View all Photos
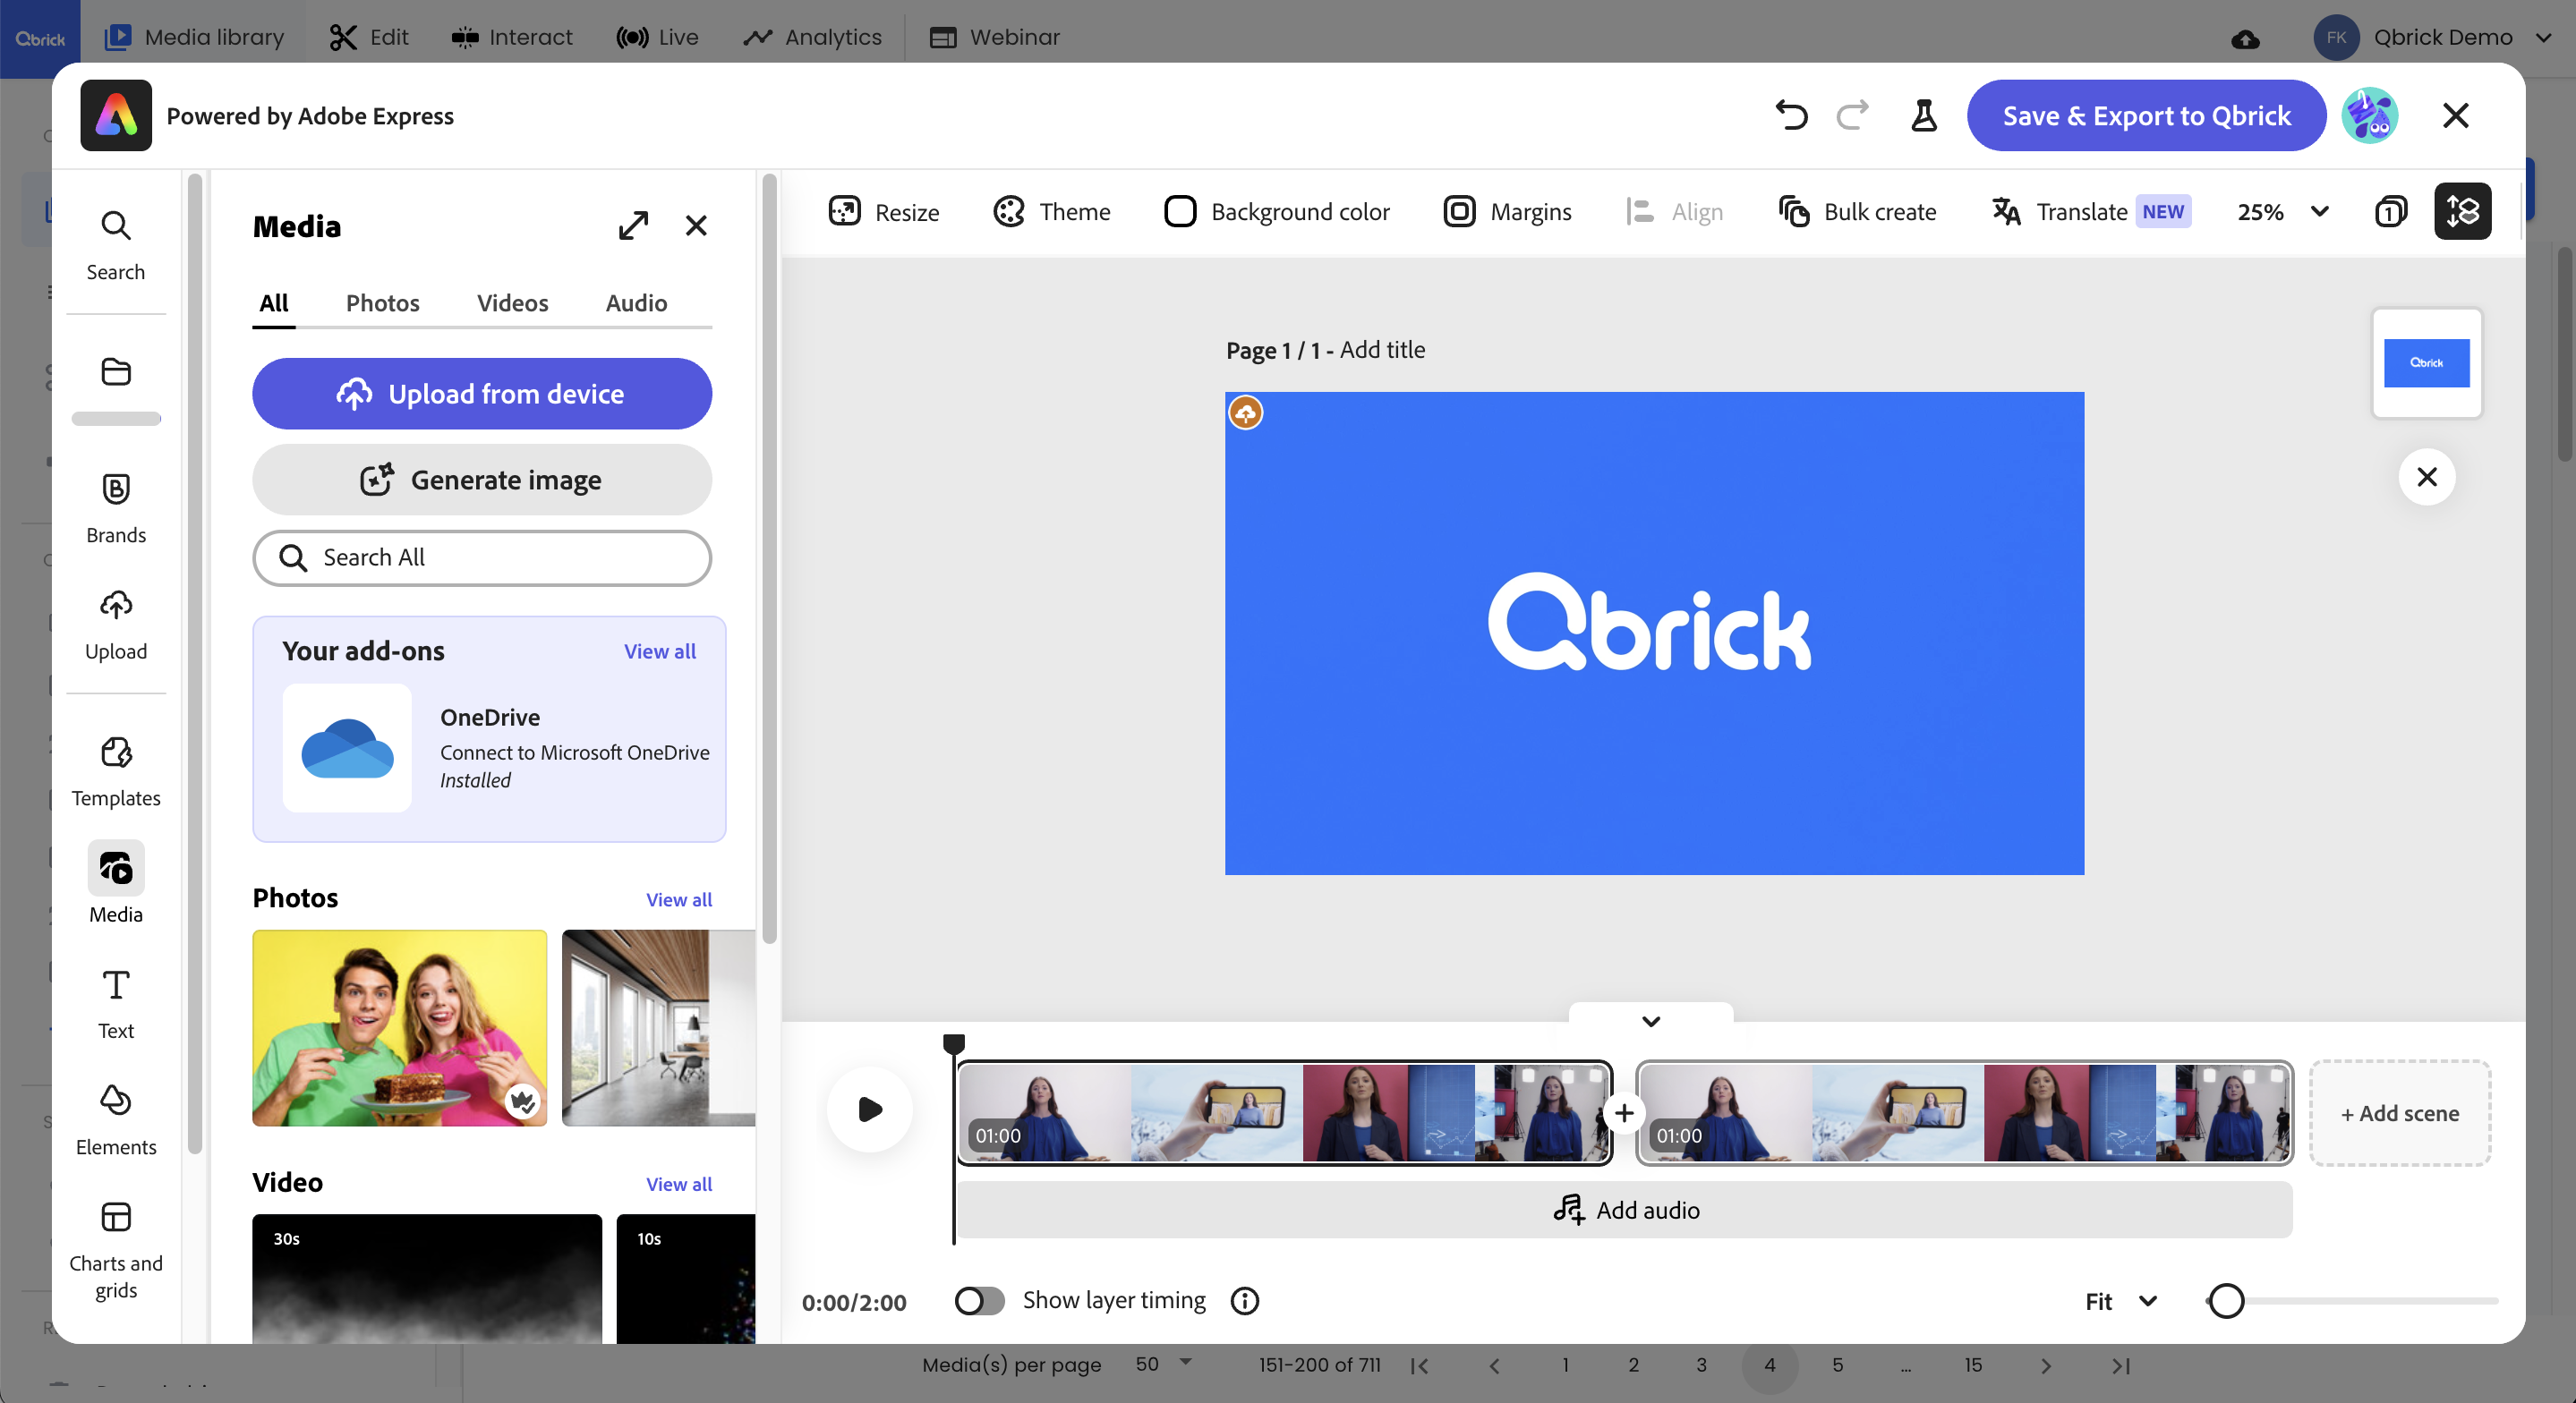Viewport: 2576px width, 1403px height. coord(679,900)
